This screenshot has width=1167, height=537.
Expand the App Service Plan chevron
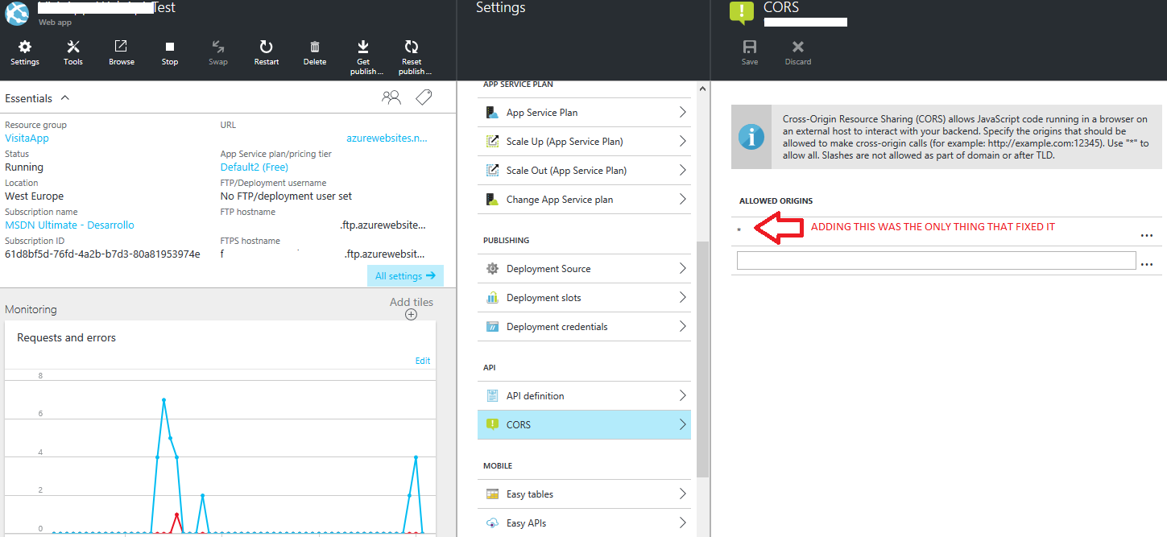tap(682, 113)
